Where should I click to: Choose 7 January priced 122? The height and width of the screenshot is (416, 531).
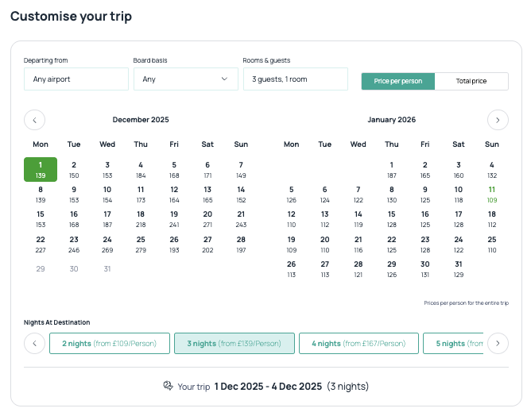coord(359,195)
